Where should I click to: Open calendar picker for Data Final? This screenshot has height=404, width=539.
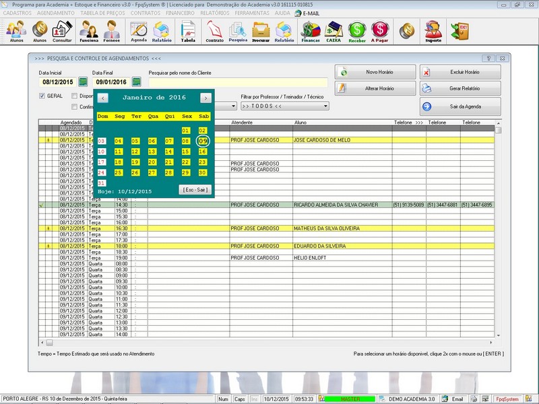click(x=137, y=81)
